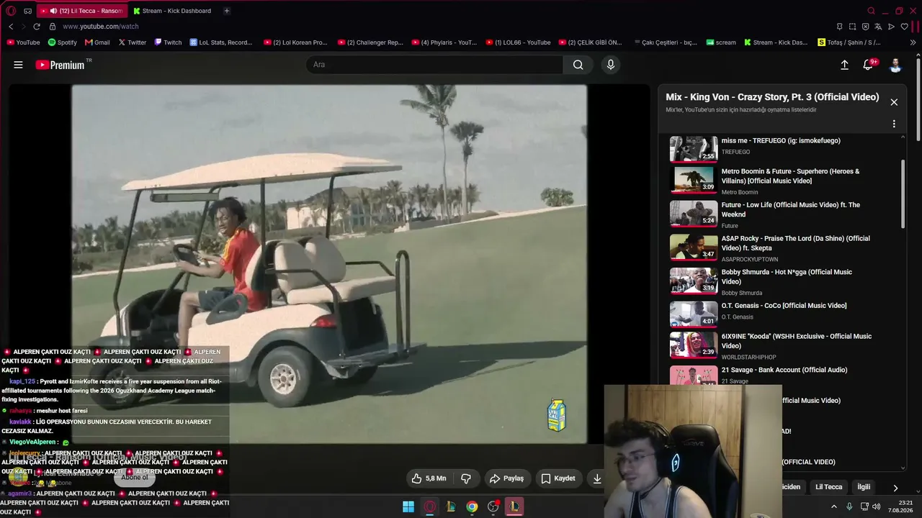Open the Çakı Çeşitleri bookmark

(666, 42)
